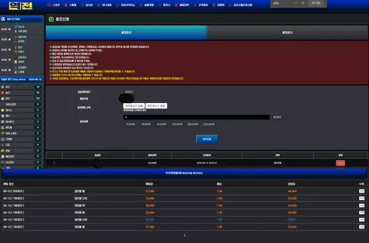The image size is (369, 243).
Task: Click the 56 count badge for 농구
Action: pyautogui.click(x=38, y=93)
